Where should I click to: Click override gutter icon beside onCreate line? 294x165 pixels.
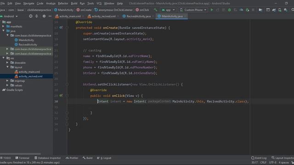click(x=61, y=27)
